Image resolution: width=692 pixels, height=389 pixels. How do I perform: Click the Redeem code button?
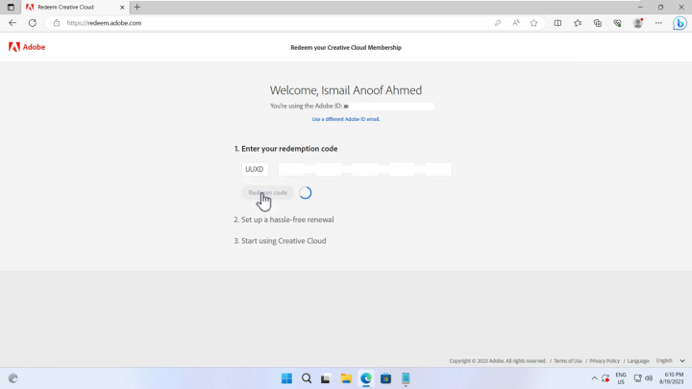point(267,193)
